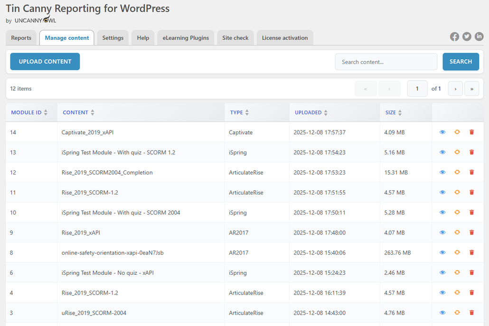Focus the Search content field
Image resolution: width=489 pixels, height=326 pixels.
click(x=386, y=62)
